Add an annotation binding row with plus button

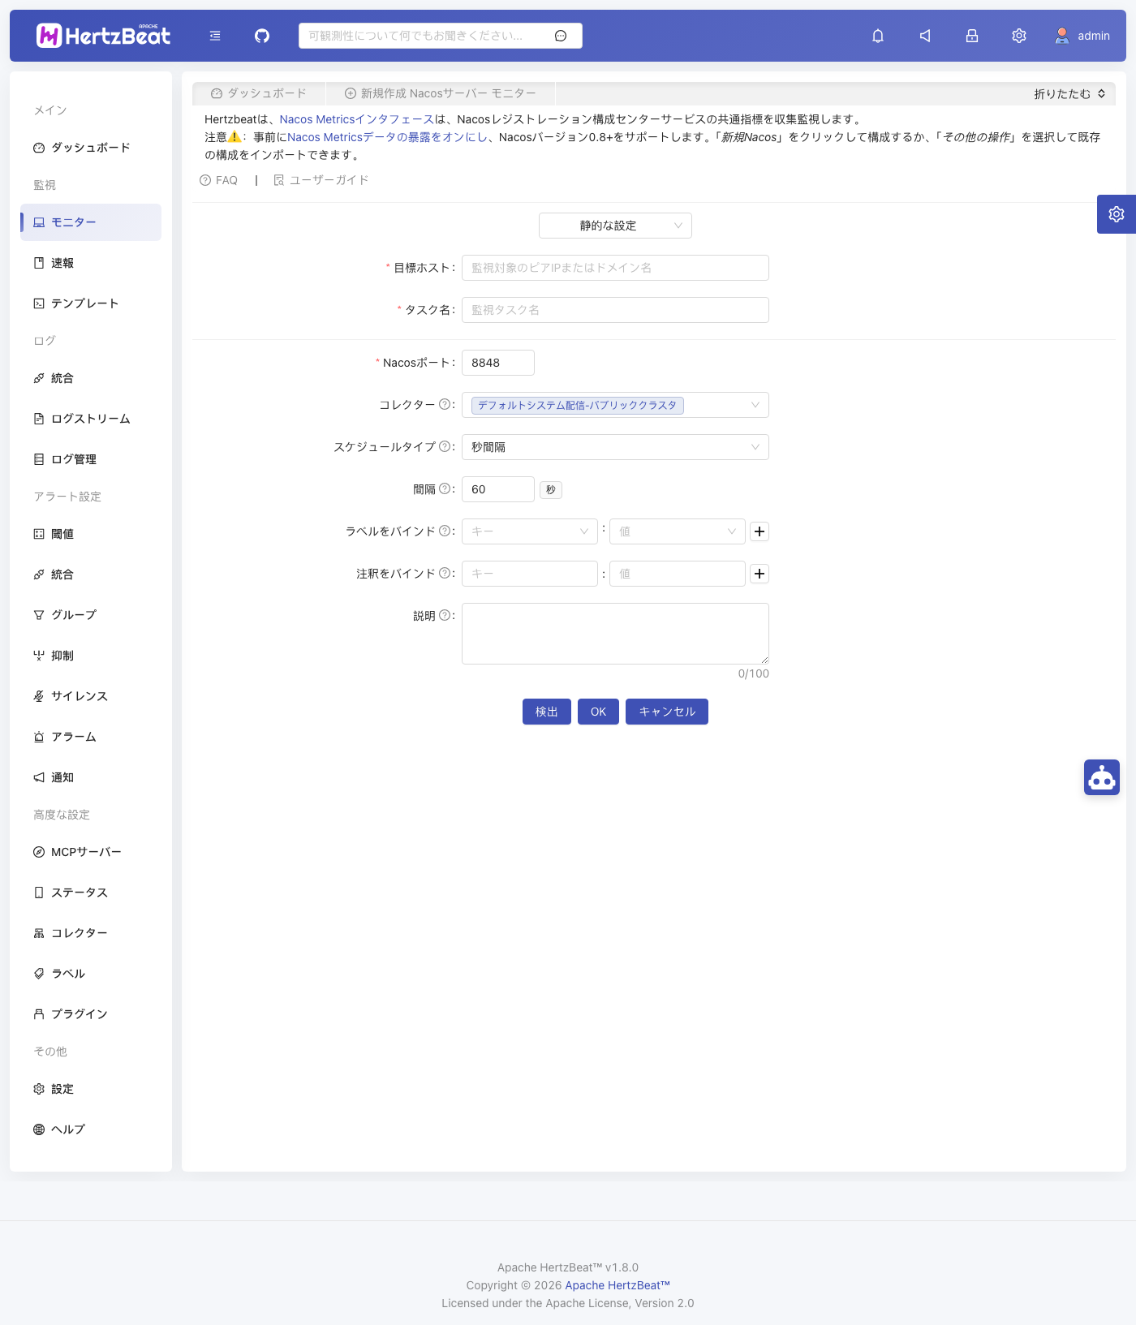pyautogui.click(x=759, y=574)
